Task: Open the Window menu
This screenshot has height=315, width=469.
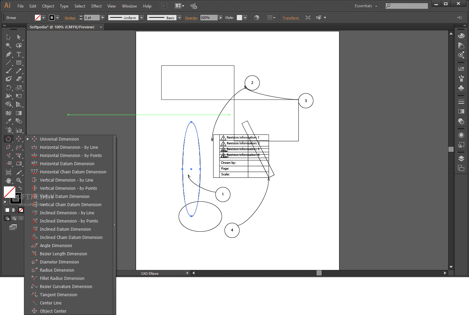Action: click(130, 6)
